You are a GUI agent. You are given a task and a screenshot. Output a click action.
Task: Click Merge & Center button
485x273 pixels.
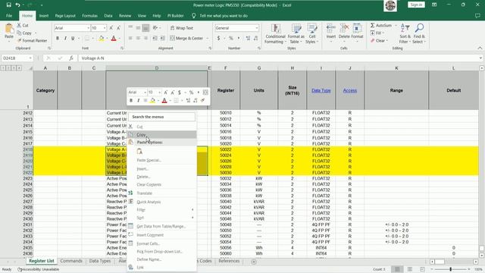pyautogui.click(x=186, y=39)
